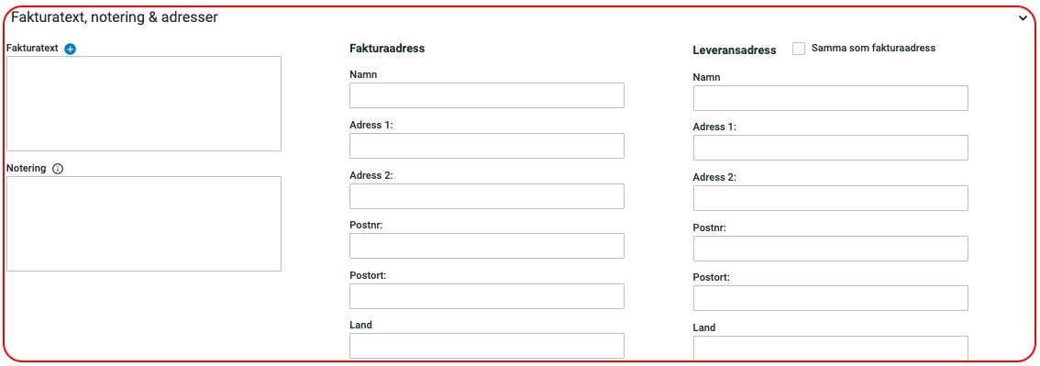The width and height of the screenshot is (1040, 366).
Task: Click into the Fakturatext text area
Action: click(x=144, y=104)
